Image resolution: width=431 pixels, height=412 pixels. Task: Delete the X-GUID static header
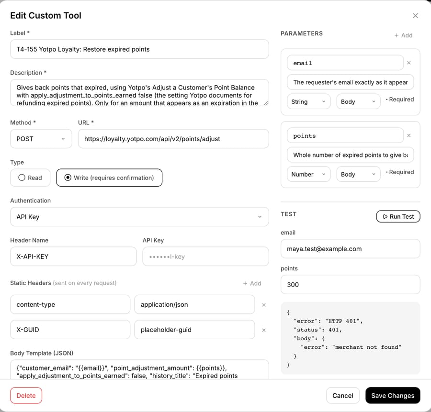click(263, 330)
